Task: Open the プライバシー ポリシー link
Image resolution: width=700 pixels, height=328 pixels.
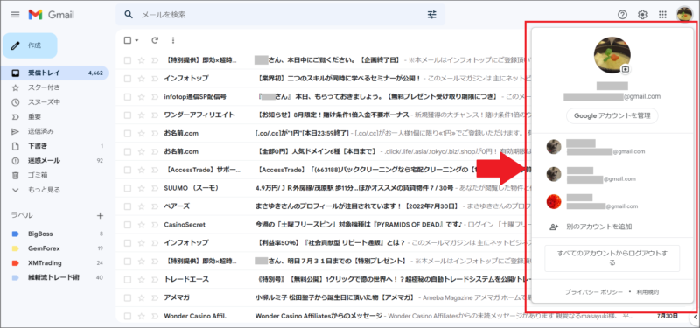Action: tap(594, 292)
